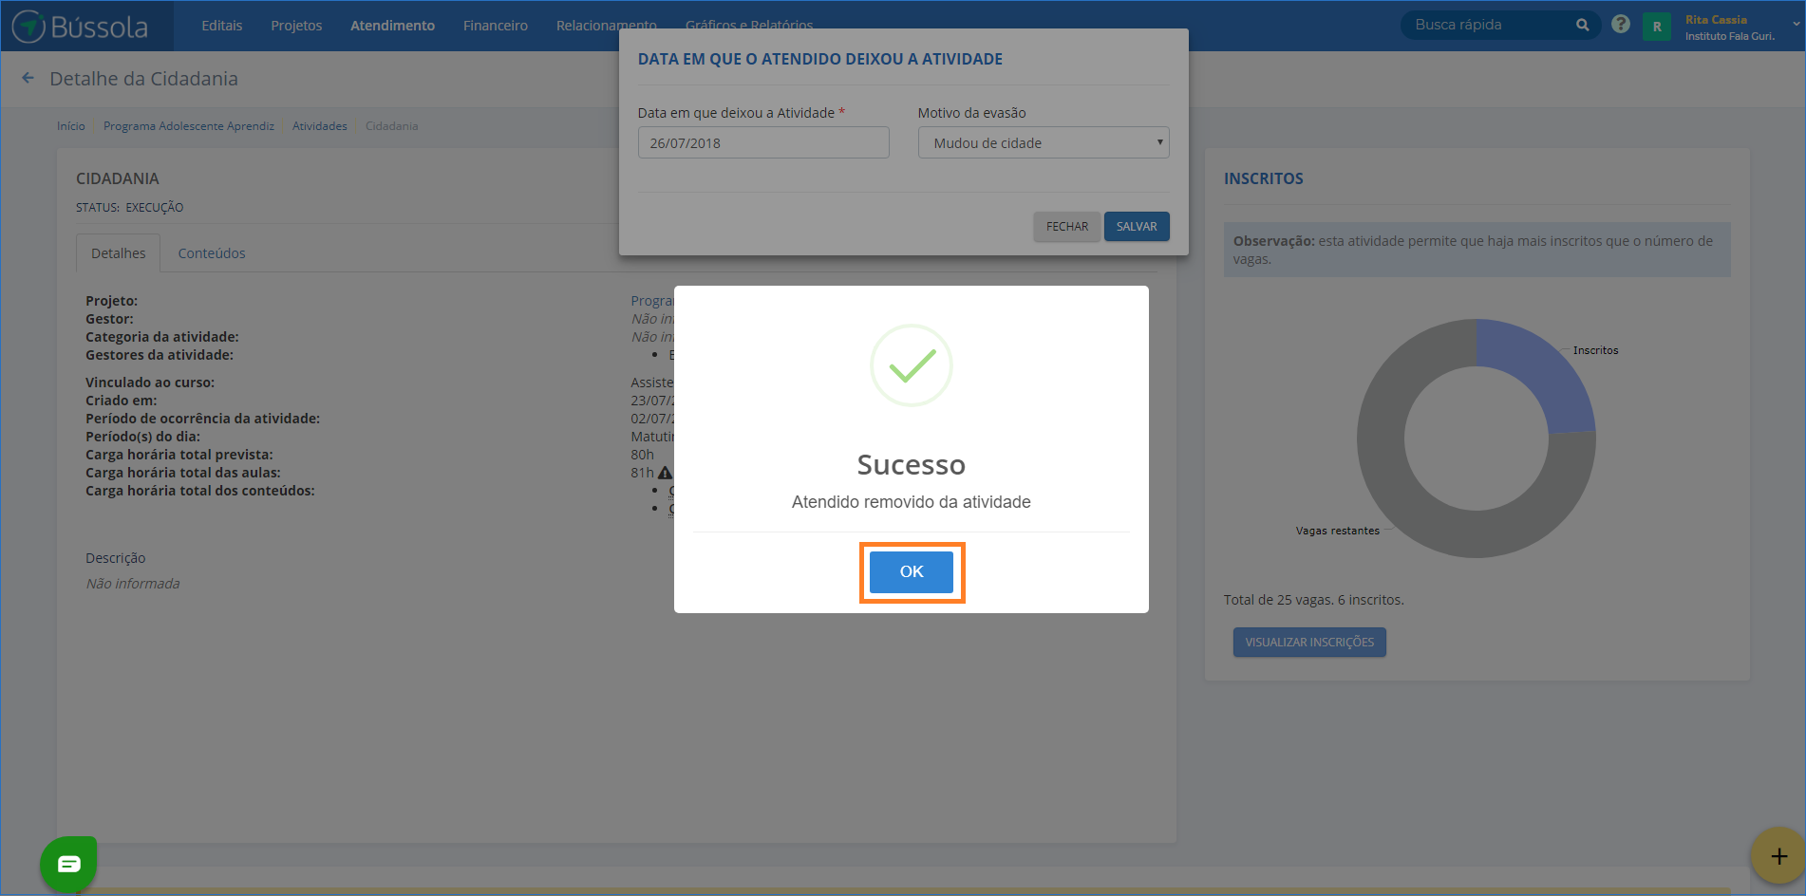Click the Inscritos blue segment of donut chart
The height and width of the screenshot is (896, 1806).
[x=1540, y=377]
